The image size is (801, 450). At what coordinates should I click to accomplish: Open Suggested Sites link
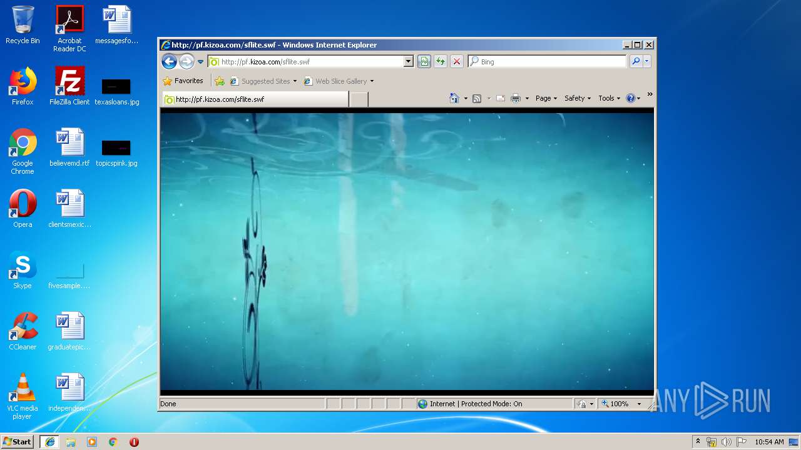tap(263, 81)
